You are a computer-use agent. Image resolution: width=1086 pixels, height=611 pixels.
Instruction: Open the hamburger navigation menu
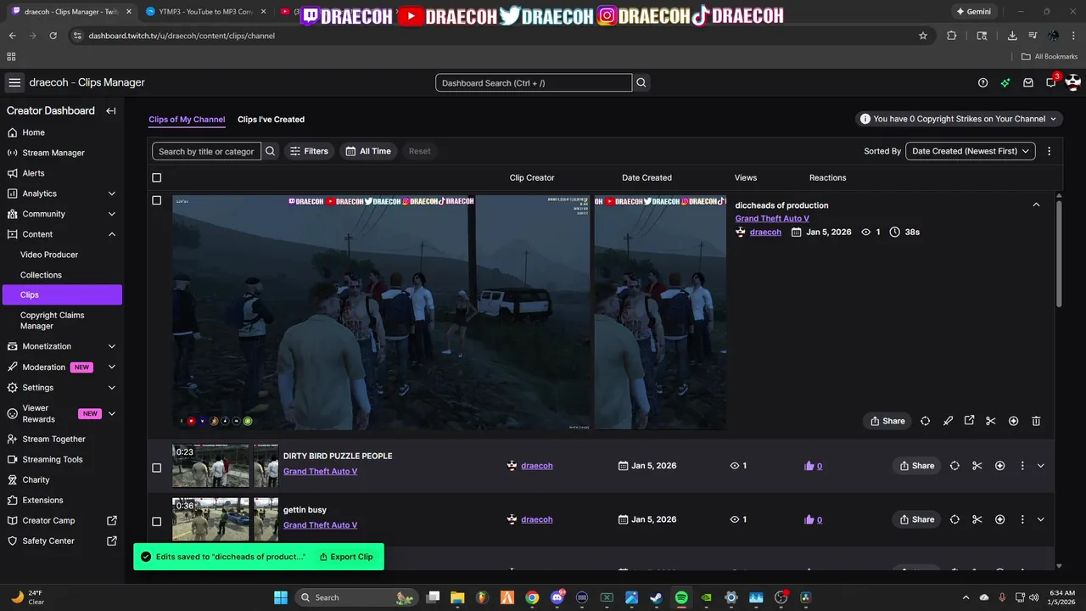pyautogui.click(x=14, y=82)
